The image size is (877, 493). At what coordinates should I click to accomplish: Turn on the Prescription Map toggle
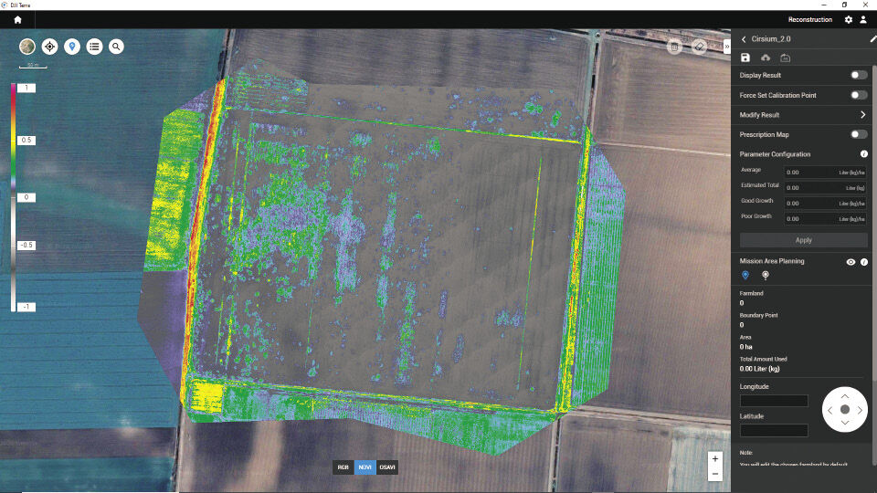pyautogui.click(x=858, y=134)
